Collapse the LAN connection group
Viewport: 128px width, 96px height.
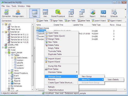tap(3, 24)
